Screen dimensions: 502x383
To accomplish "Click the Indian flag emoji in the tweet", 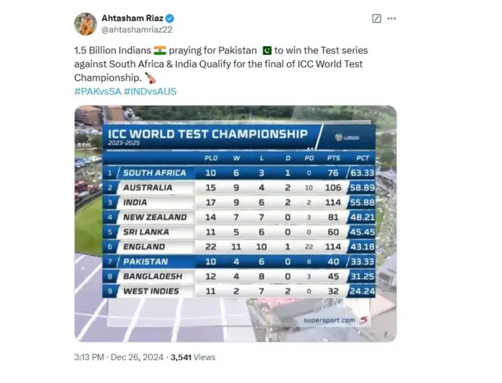I will 160,50.
